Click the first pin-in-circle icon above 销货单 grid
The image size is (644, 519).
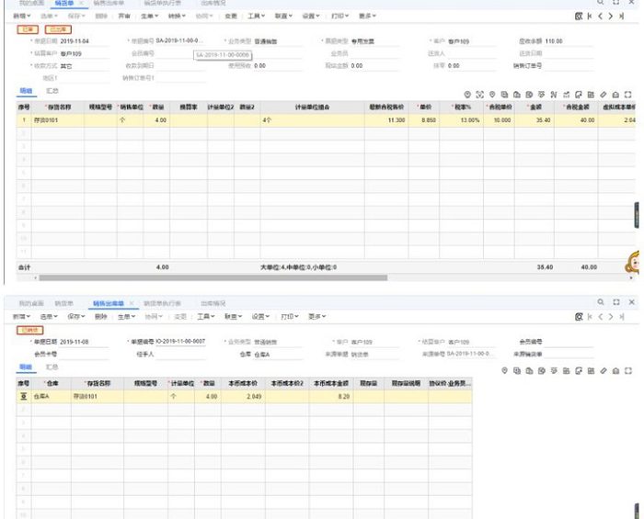point(467,95)
